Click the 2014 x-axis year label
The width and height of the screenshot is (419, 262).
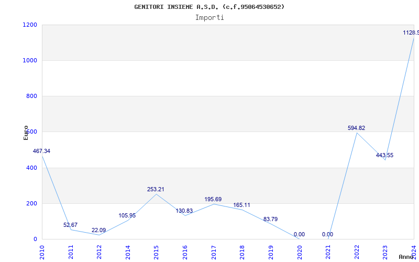(128, 253)
